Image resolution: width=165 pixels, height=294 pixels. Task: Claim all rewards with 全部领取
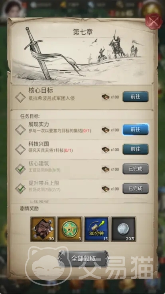83,258
